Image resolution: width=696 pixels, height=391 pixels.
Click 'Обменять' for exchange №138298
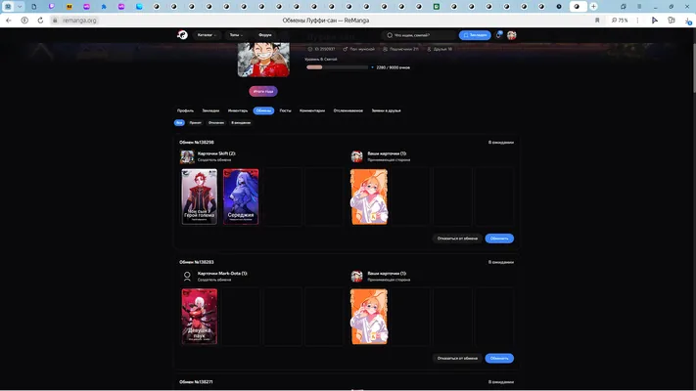click(499, 239)
